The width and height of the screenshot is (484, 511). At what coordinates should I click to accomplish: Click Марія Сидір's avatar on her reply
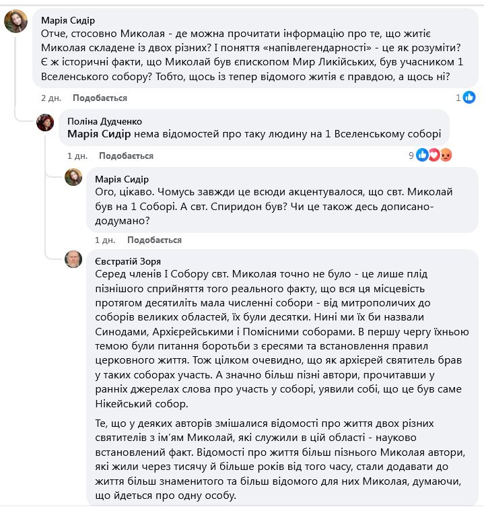(x=73, y=177)
